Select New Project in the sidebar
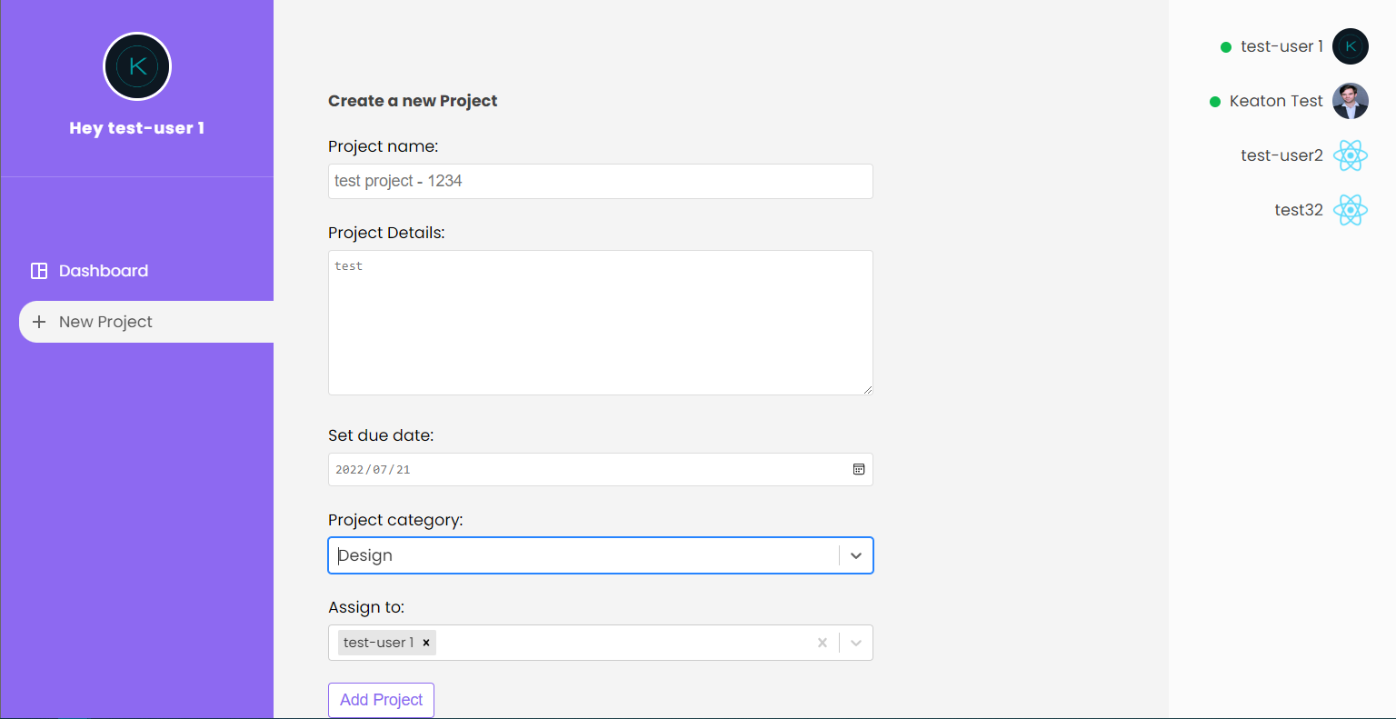This screenshot has width=1396, height=719. click(x=105, y=321)
